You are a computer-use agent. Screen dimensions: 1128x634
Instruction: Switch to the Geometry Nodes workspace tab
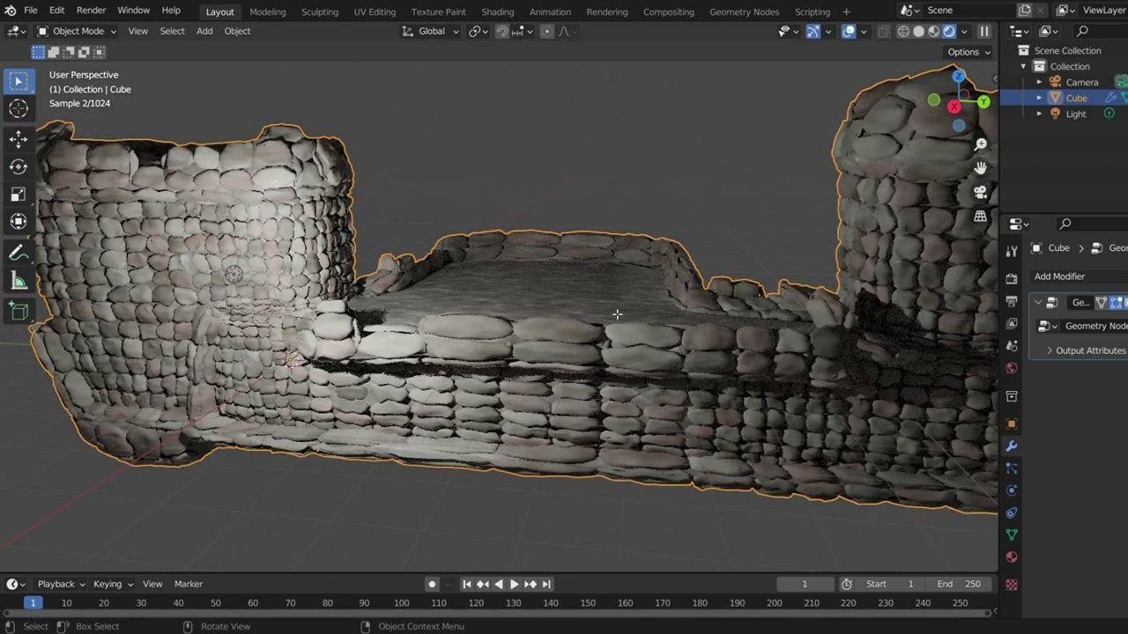click(x=744, y=11)
